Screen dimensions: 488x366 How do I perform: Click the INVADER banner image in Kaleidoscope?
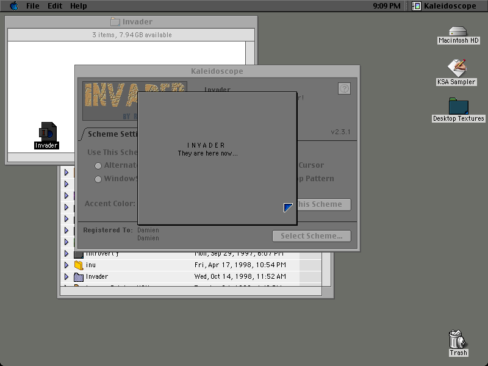point(110,101)
